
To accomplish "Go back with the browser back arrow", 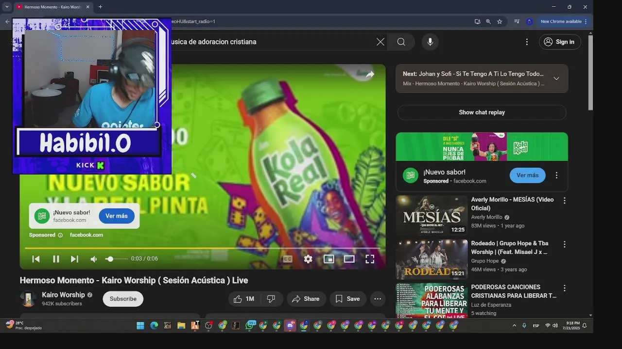I will pyautogui.click(x=7, y=21).
